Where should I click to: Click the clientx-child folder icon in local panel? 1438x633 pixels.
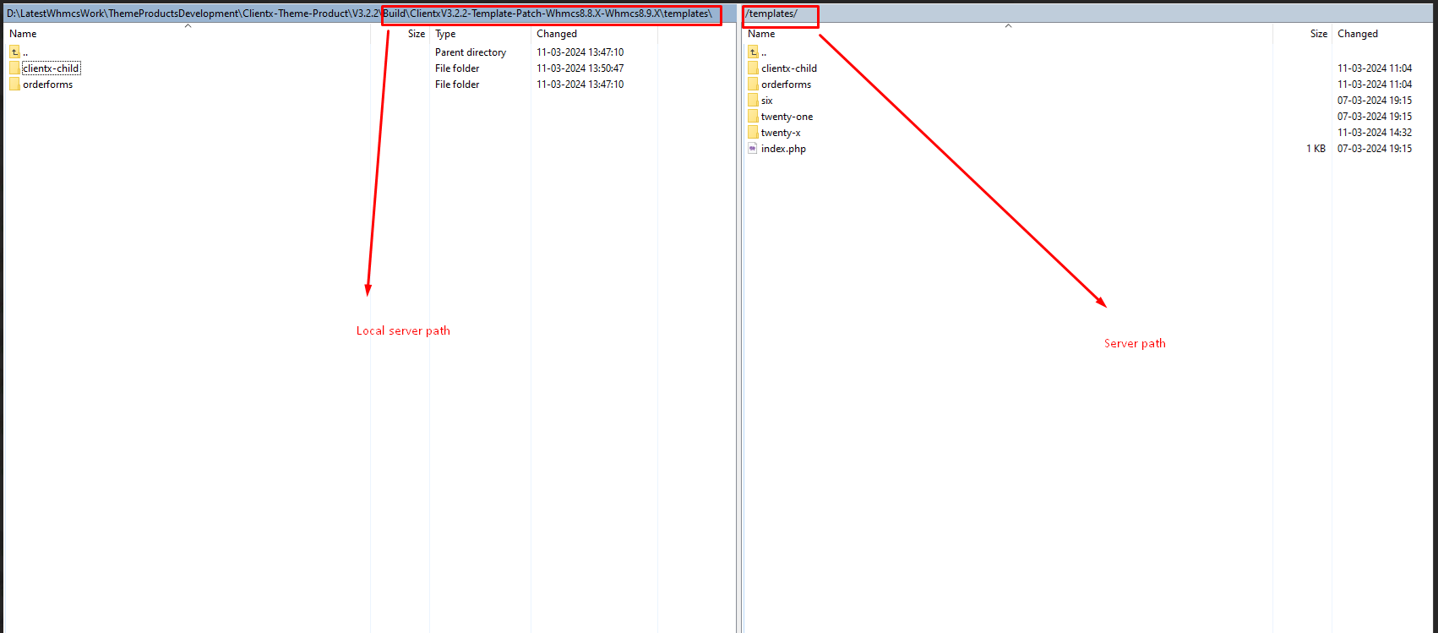point(14,68)
